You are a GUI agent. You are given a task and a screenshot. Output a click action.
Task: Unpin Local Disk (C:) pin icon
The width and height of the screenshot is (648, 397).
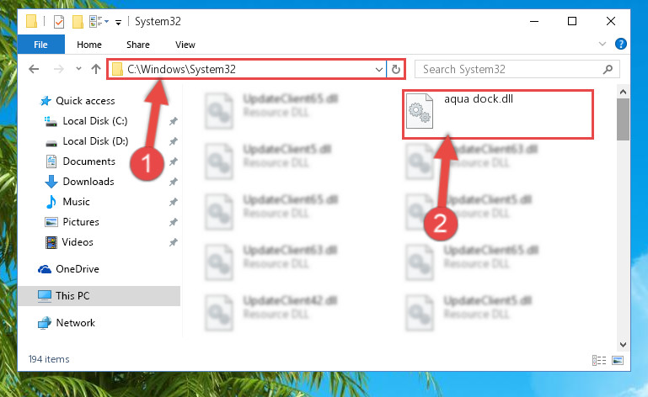pyautogui.click(x=173, y=121)
